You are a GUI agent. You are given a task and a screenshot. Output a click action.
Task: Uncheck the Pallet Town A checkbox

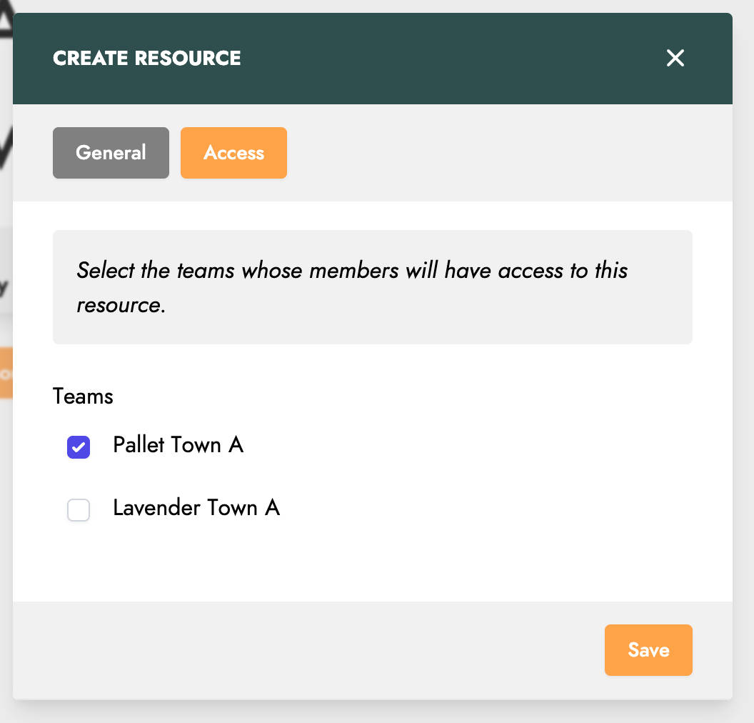click(x=79, y=447)
